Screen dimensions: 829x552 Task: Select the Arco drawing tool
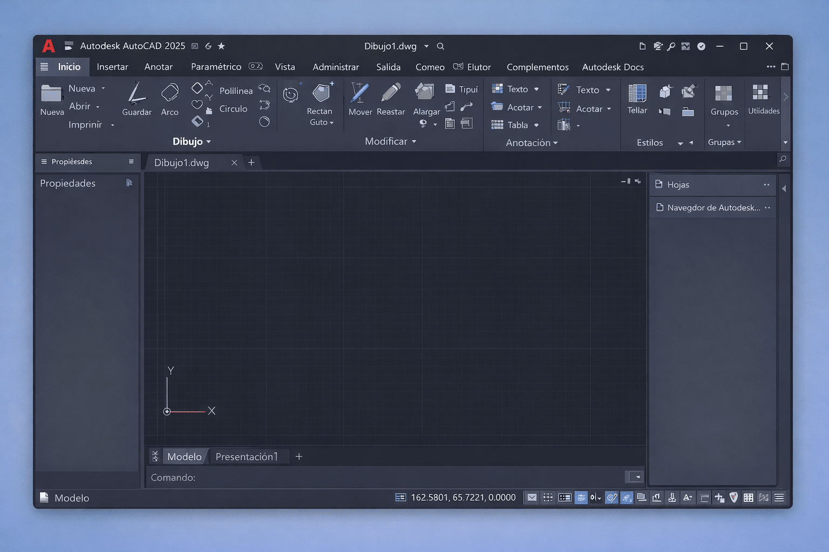[x=169, y=100]
